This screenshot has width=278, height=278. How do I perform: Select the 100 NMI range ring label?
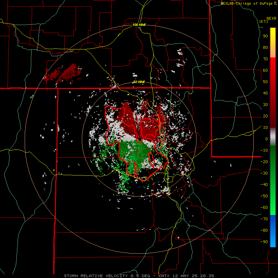[139, 25]
